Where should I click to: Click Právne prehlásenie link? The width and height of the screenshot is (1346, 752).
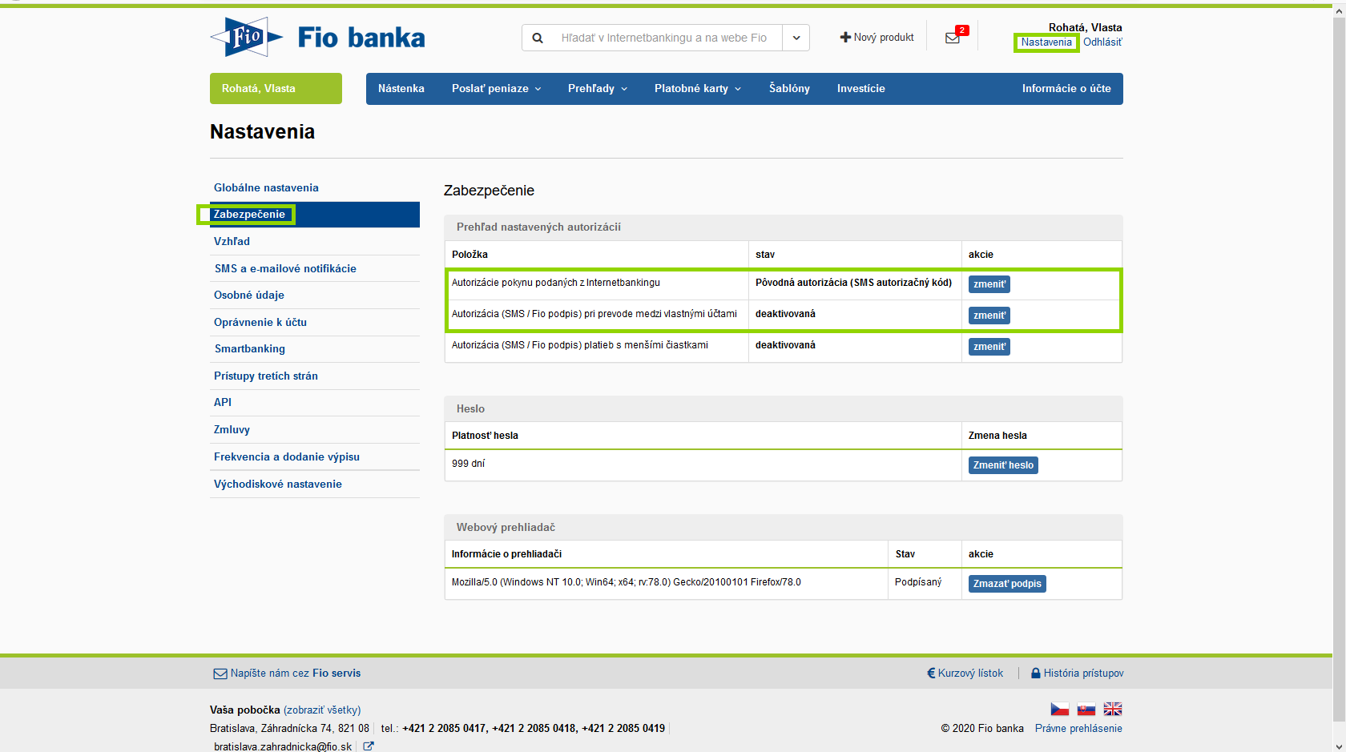[x=1078, y=729]
